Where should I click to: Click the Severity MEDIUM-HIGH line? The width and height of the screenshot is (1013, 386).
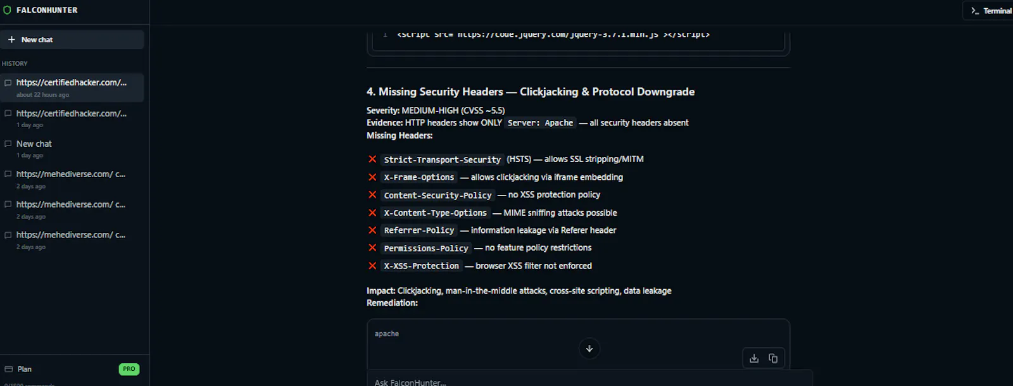click(x=436, y=110)
